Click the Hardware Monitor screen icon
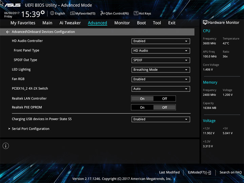Viewport: 244px width, 183px height. click(x=205, y=23)
